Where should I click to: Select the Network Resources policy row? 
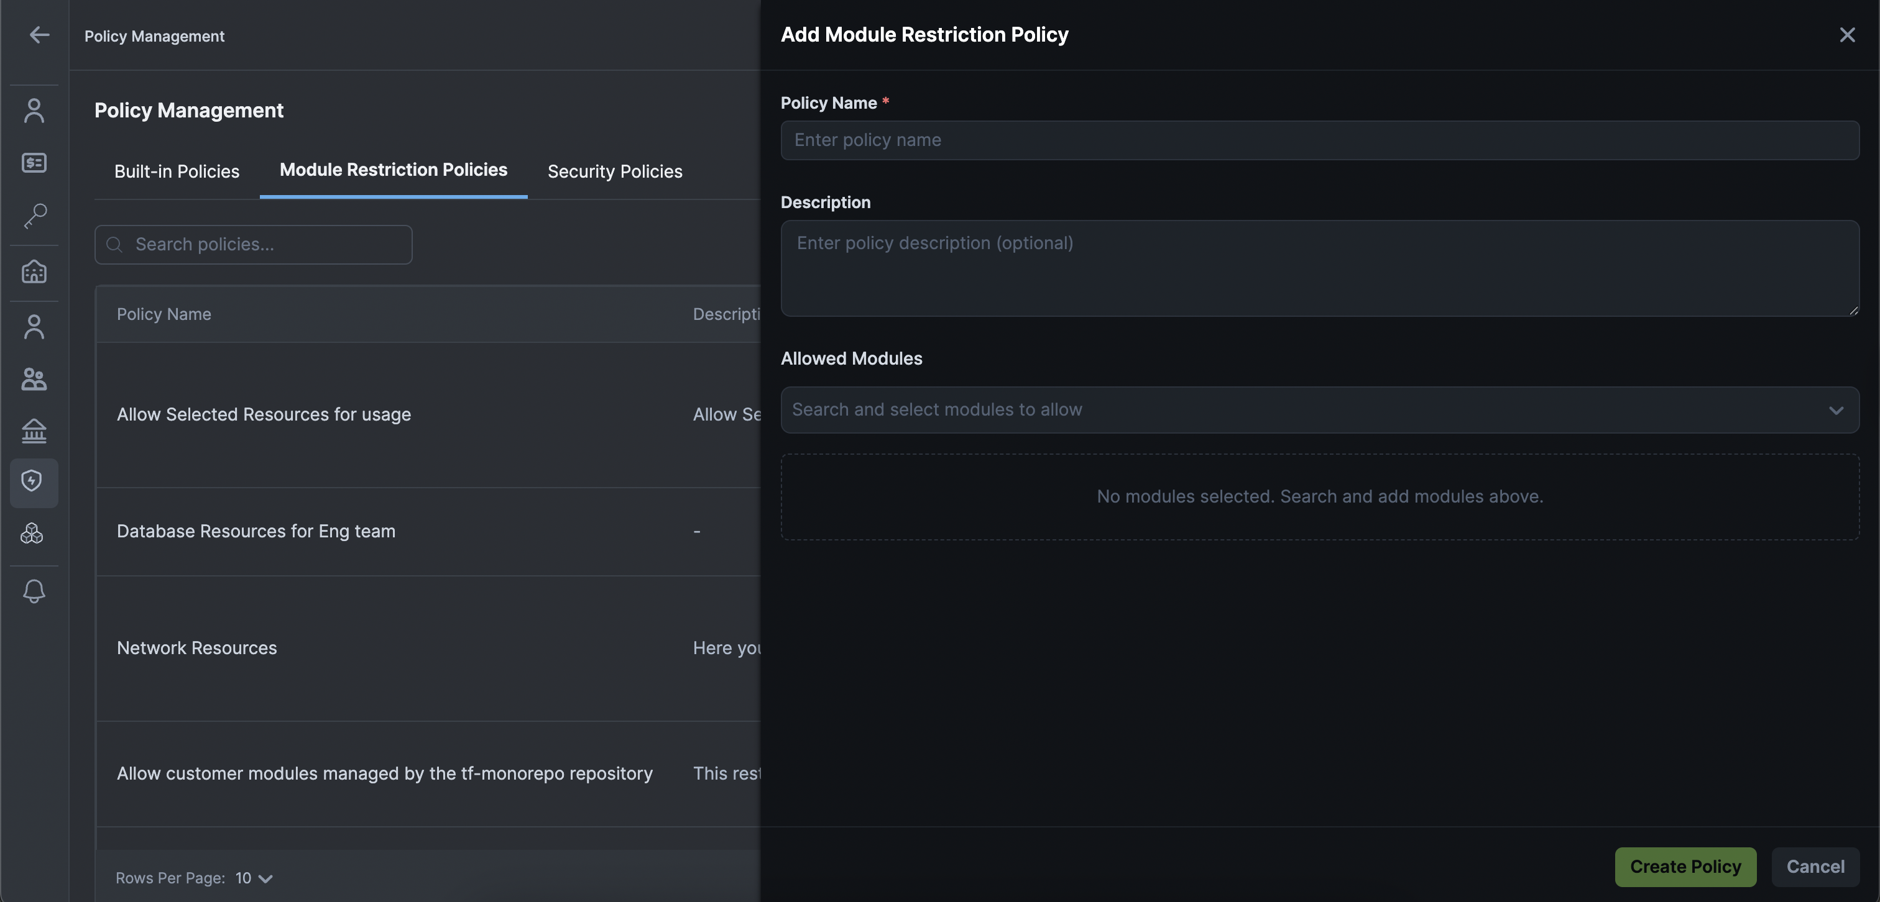pos(197,647)
